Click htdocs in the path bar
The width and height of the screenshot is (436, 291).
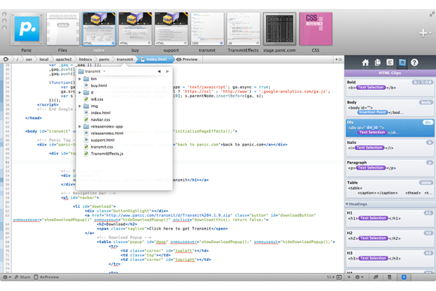tap(86, 59)
